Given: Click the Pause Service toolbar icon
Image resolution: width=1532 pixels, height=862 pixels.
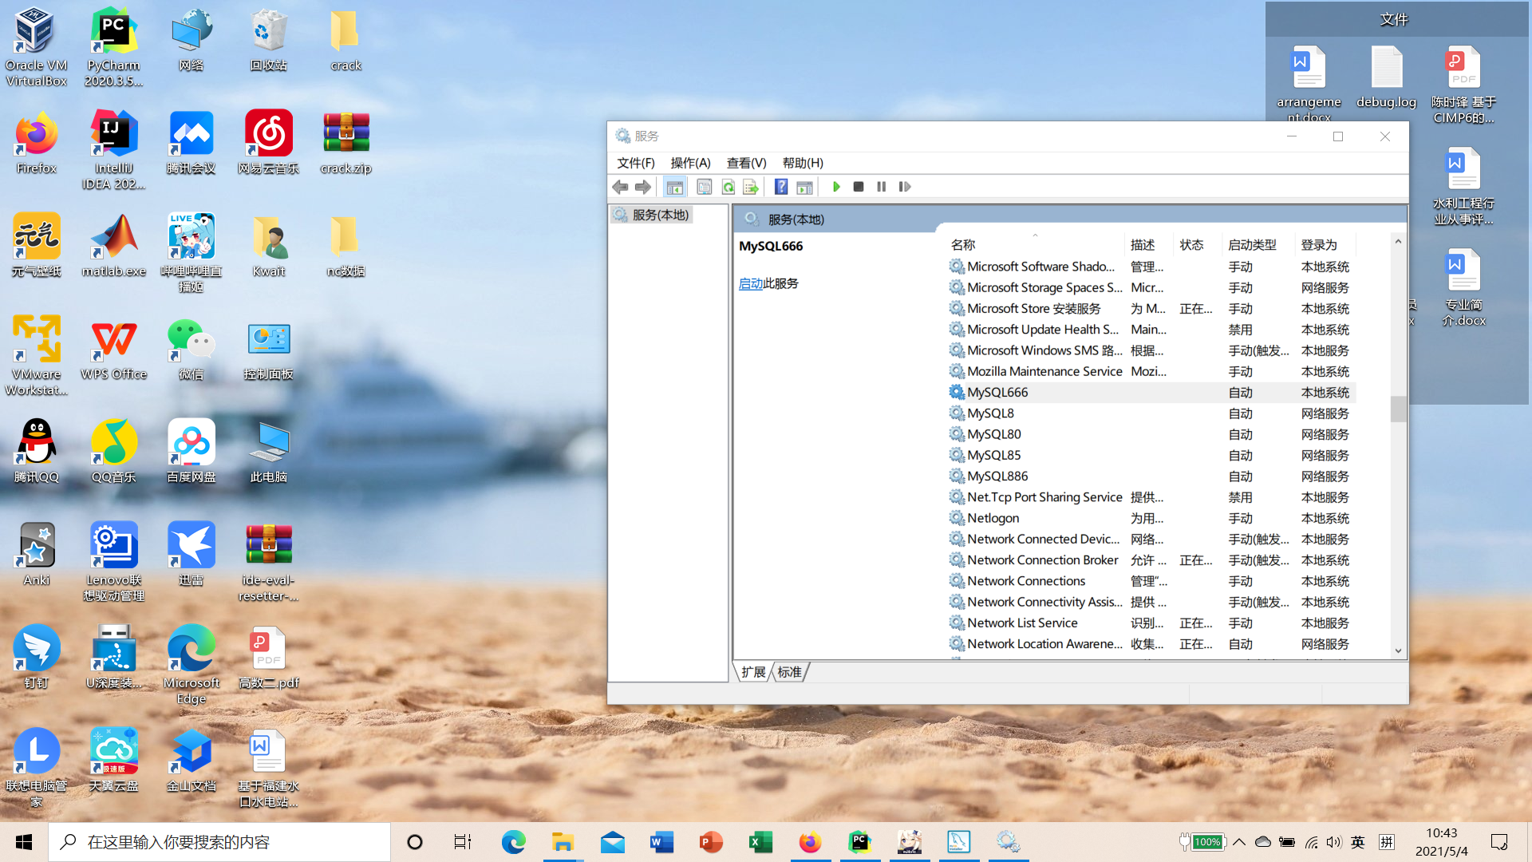Looking at the screenshot, I should 882,187.
